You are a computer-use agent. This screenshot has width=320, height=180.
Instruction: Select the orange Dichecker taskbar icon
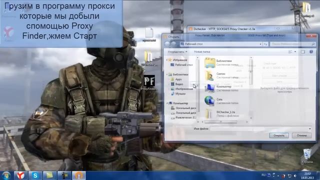click(79, 175)
